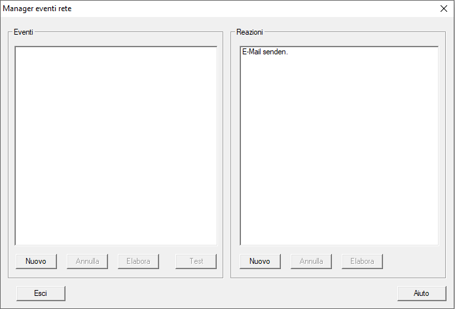Click the Eventi group label
Screen dimensions: 455x309
(x=23, y=32)
